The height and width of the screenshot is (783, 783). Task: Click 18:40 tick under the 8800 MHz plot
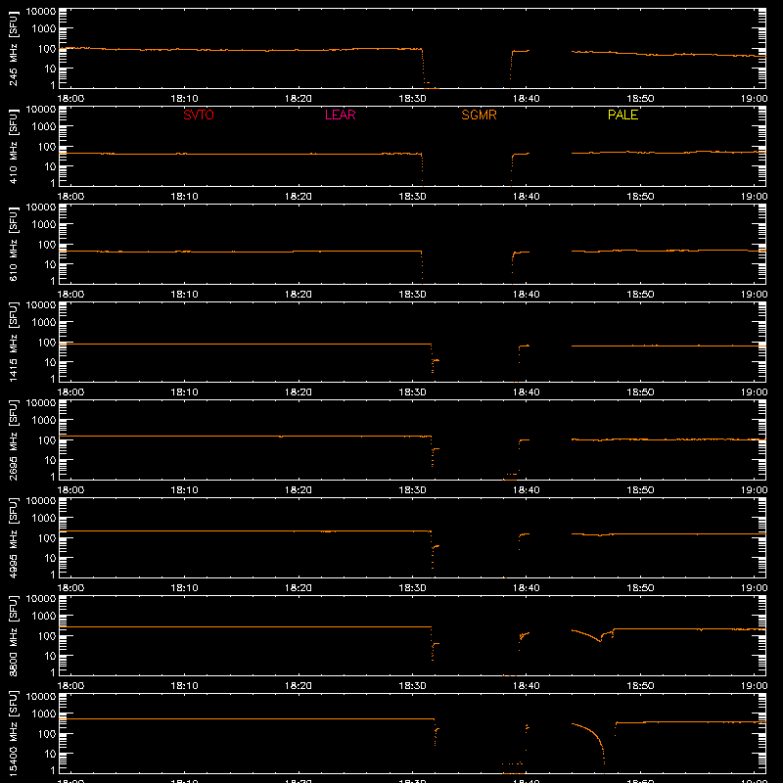pyautogui.click(x=527, y=686)
